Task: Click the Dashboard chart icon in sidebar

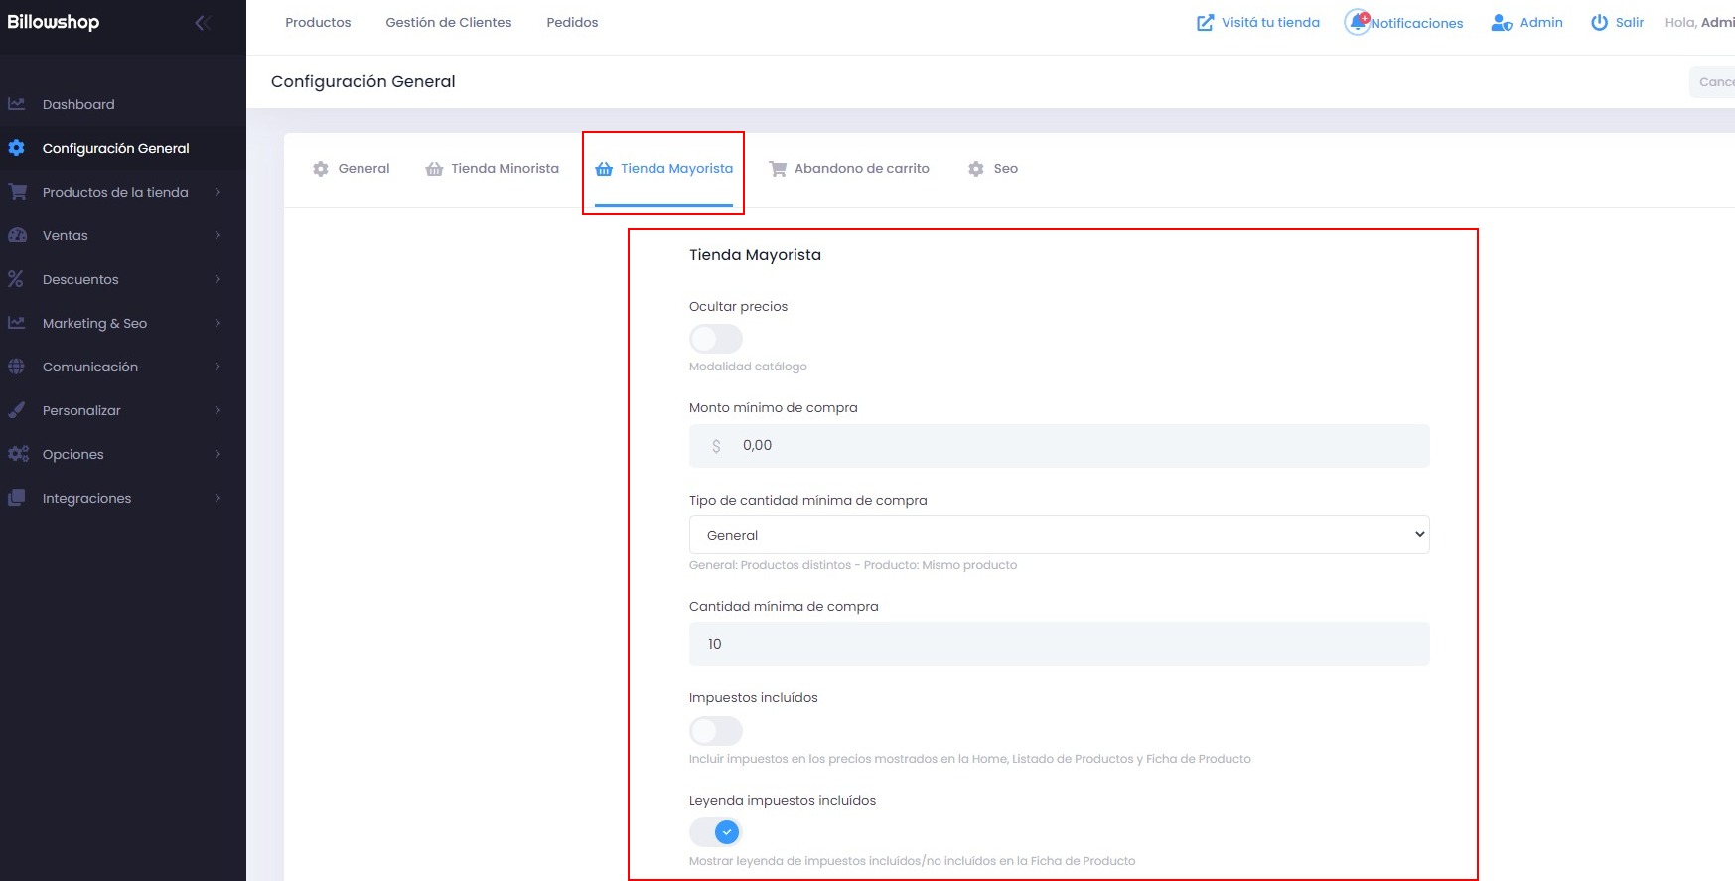Action: (17, 104)
